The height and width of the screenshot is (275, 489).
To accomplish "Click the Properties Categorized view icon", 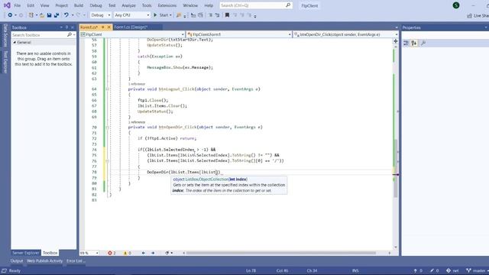I will pos(406,44).
